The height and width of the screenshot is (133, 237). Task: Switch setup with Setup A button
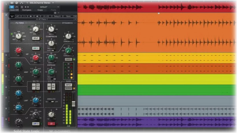point(57,16)
